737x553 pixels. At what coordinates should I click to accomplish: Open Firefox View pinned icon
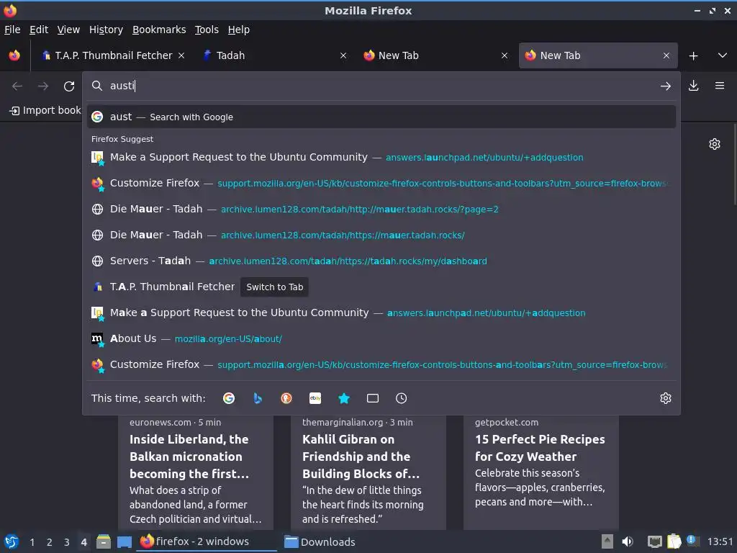pyautogui.click(x=14, y=55)
